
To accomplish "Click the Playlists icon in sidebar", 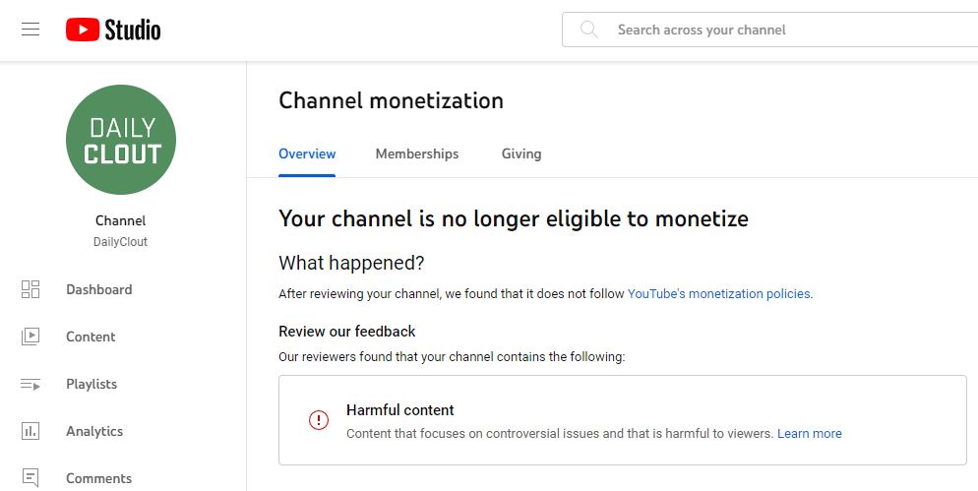I will tap(31, 384).
